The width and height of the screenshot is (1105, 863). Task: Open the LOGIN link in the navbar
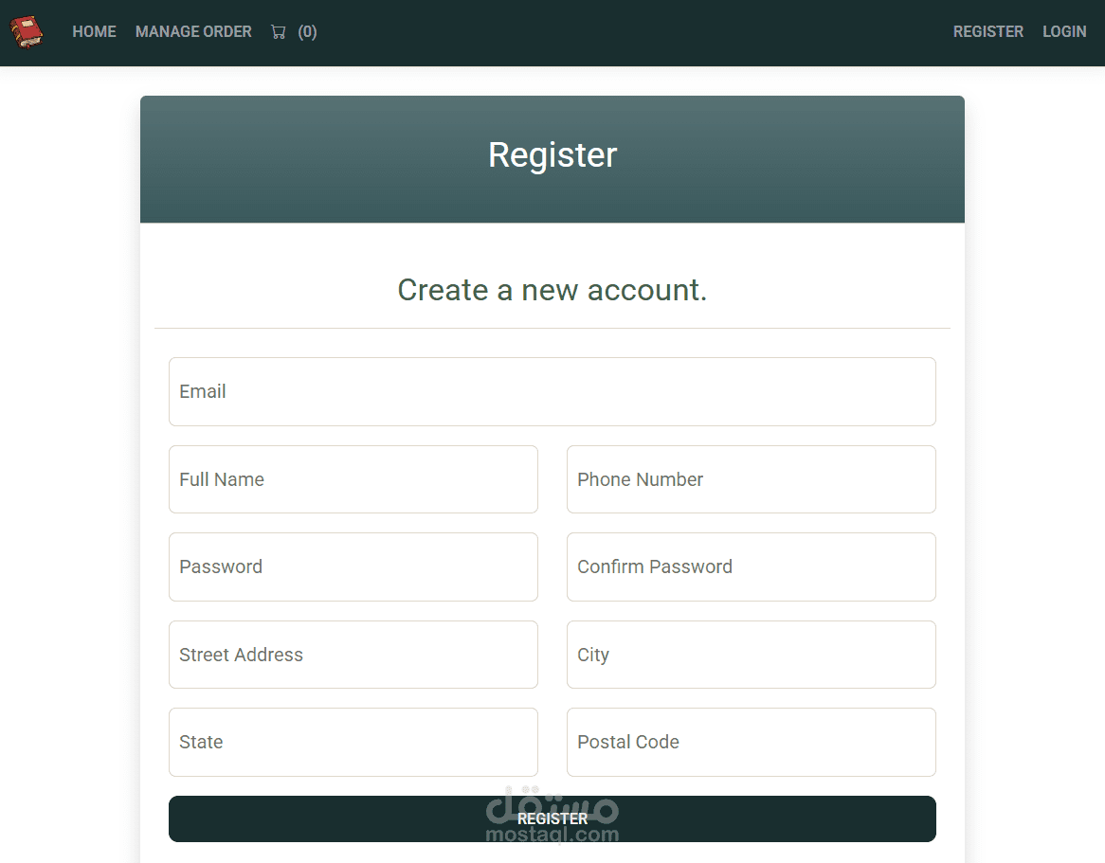[x=1064, y=32]
